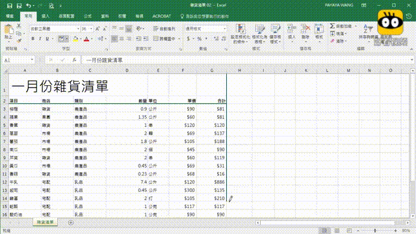The width and height of the screenshot is (416, 234).
Task: Switch to Page Break Preview in status bar
Action: (350, 231)
